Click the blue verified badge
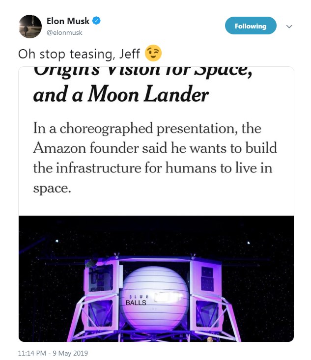311x360 pixels. click(x=97, y=21)
